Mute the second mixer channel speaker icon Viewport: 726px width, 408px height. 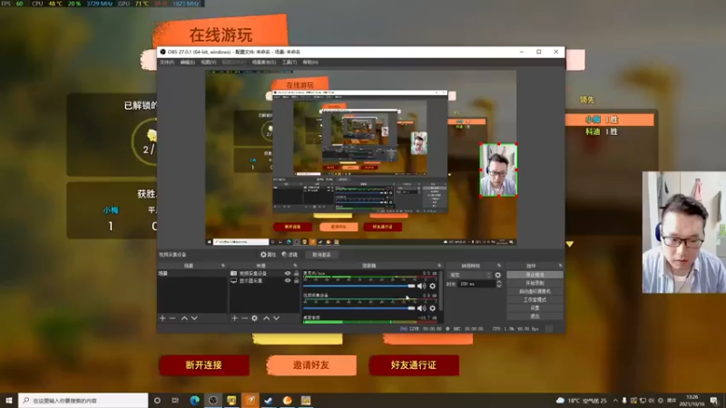421,308
